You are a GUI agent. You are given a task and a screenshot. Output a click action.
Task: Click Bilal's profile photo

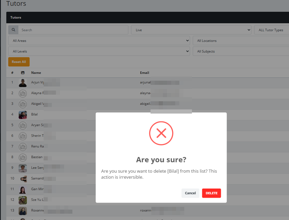coord(23,115)
